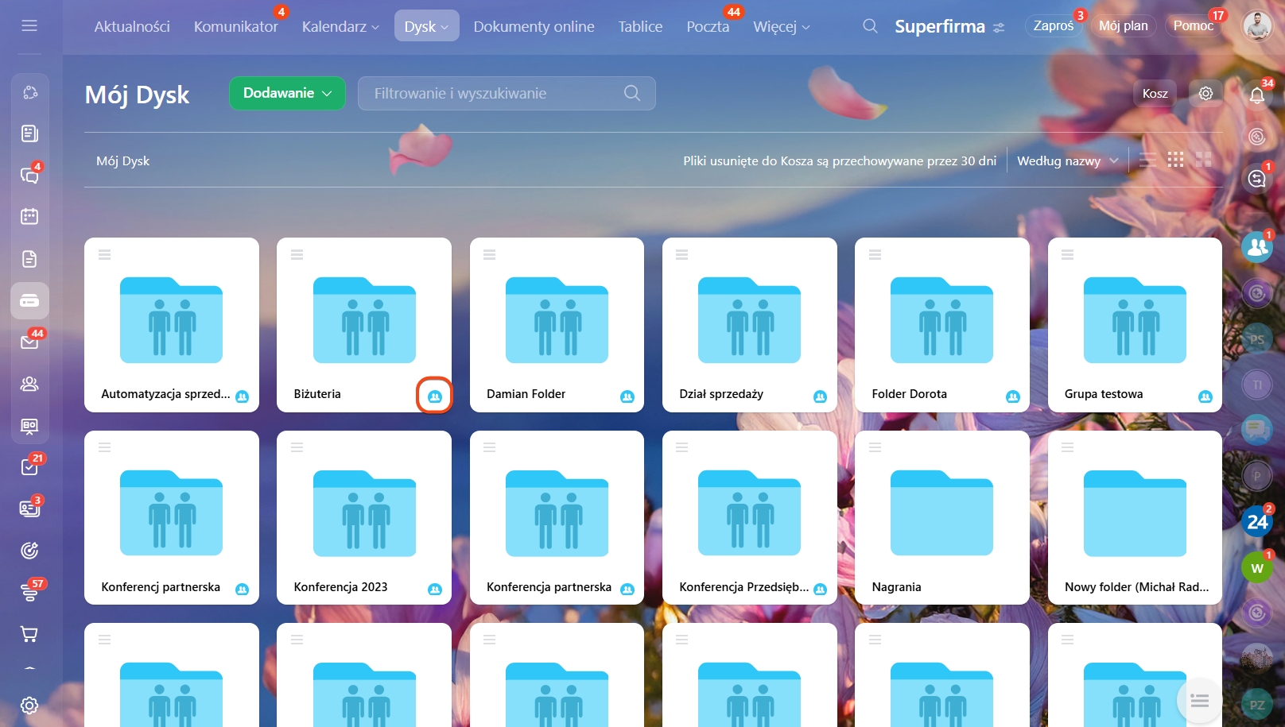The image size is (1285, 727).
Task: Open the documents icon in the left sidebar
Action: 29,259
